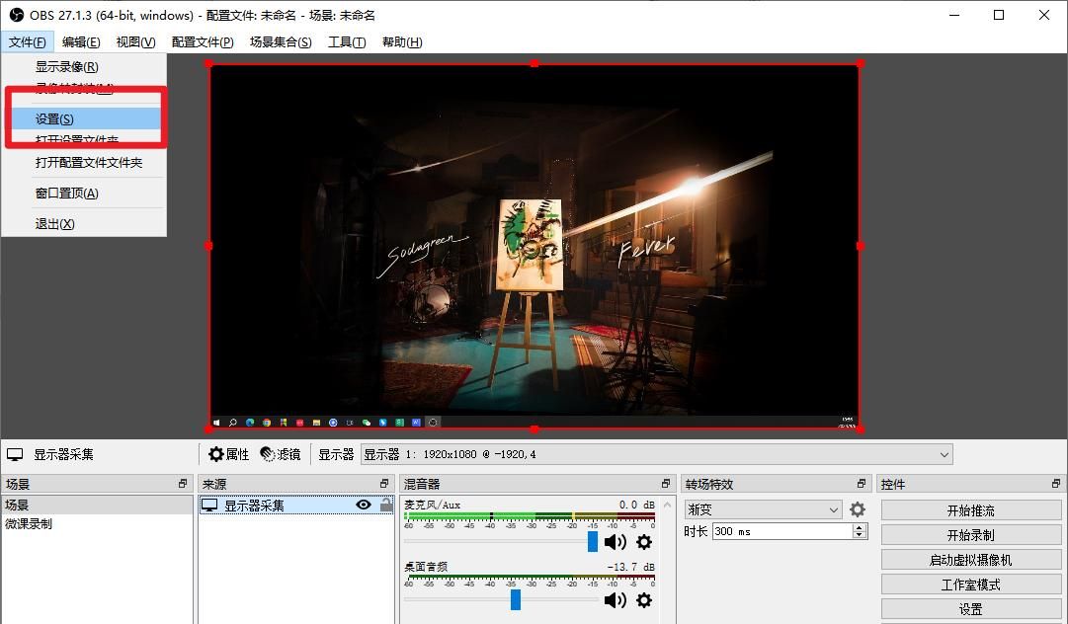This screenshot has height=624, width=1068.
Task: Click the top-center red handle on preview
Action: pyautogui.click(x=534, y=64)
